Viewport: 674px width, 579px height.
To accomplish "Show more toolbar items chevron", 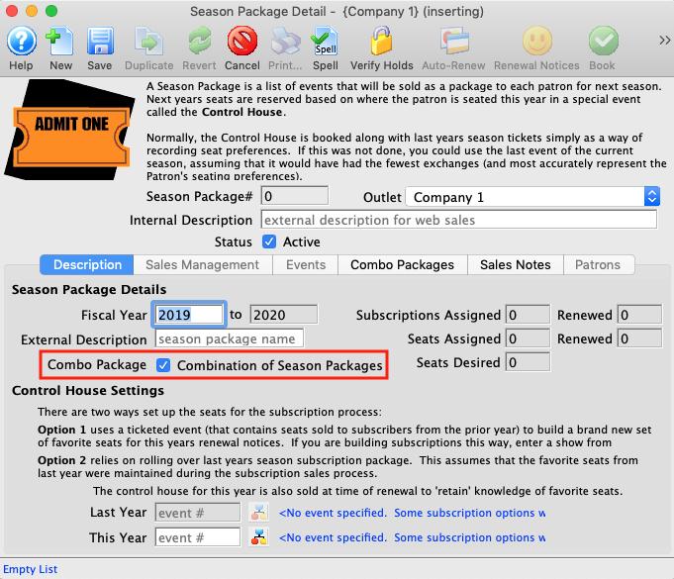I will [664, 41].
